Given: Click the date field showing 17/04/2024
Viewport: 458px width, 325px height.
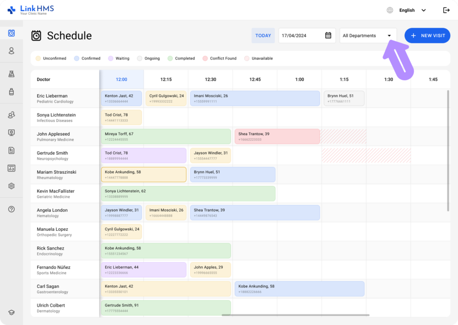Looking at the screenshot, I should pyautogui.click(x=301, y=36).
